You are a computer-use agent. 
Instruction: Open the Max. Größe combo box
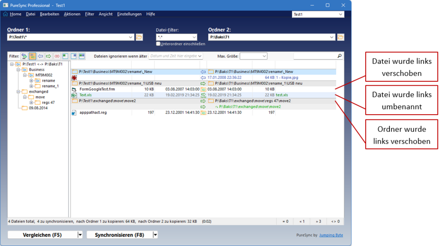pos(253,56)
